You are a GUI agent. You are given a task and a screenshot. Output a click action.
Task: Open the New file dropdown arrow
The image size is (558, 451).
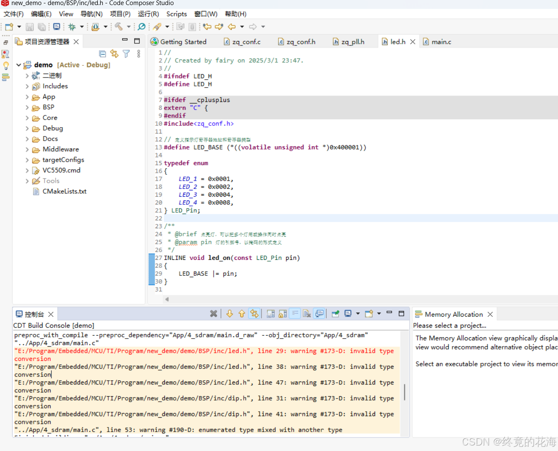click(19, 27)
